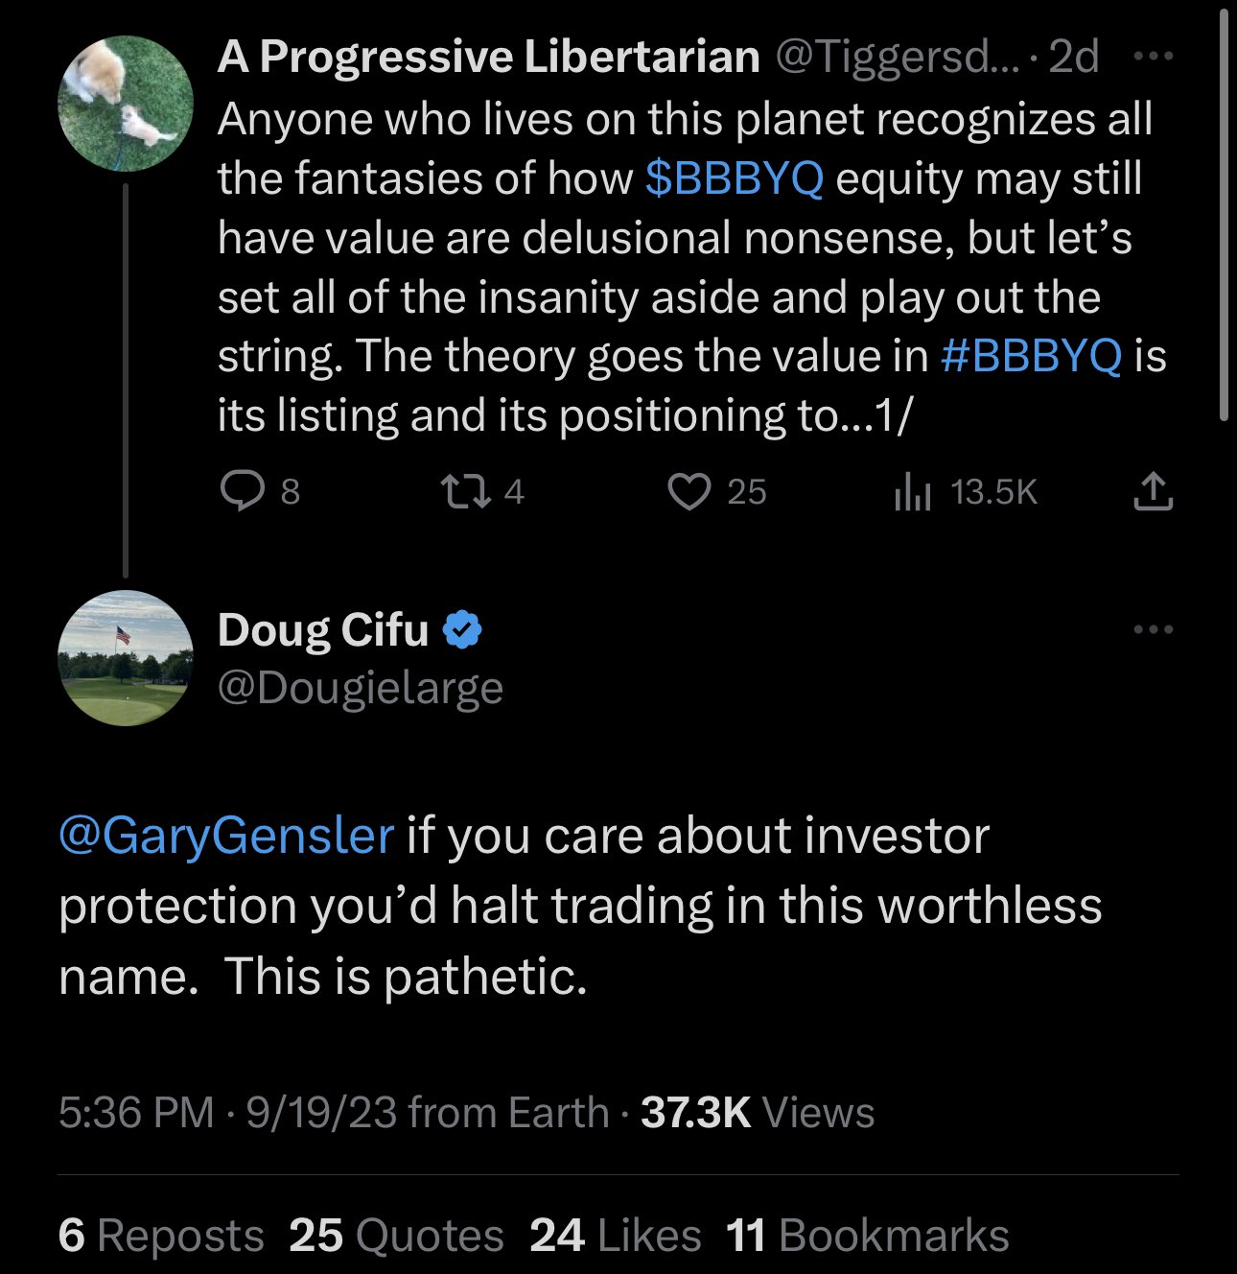Open the three-dot menu on A Progressive Libertarian's tweet

[1153, 57]
